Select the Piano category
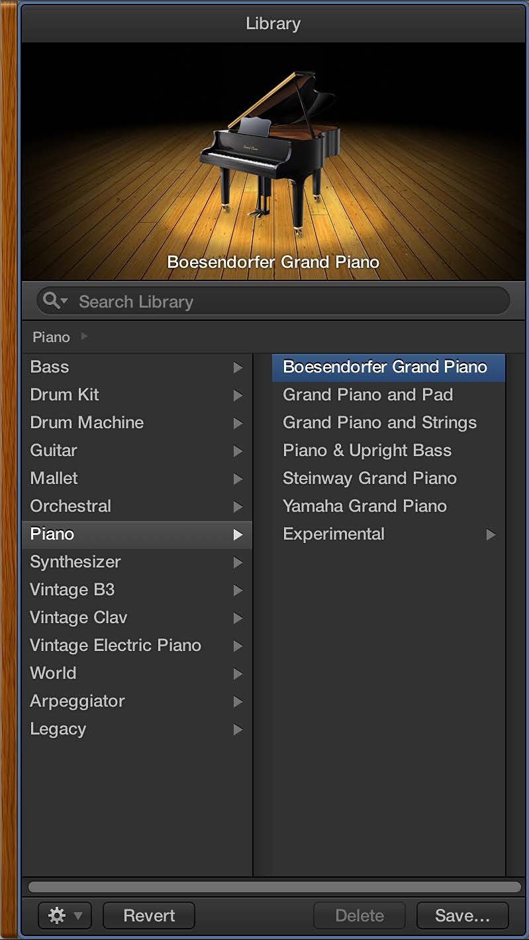 pos(137,534)
